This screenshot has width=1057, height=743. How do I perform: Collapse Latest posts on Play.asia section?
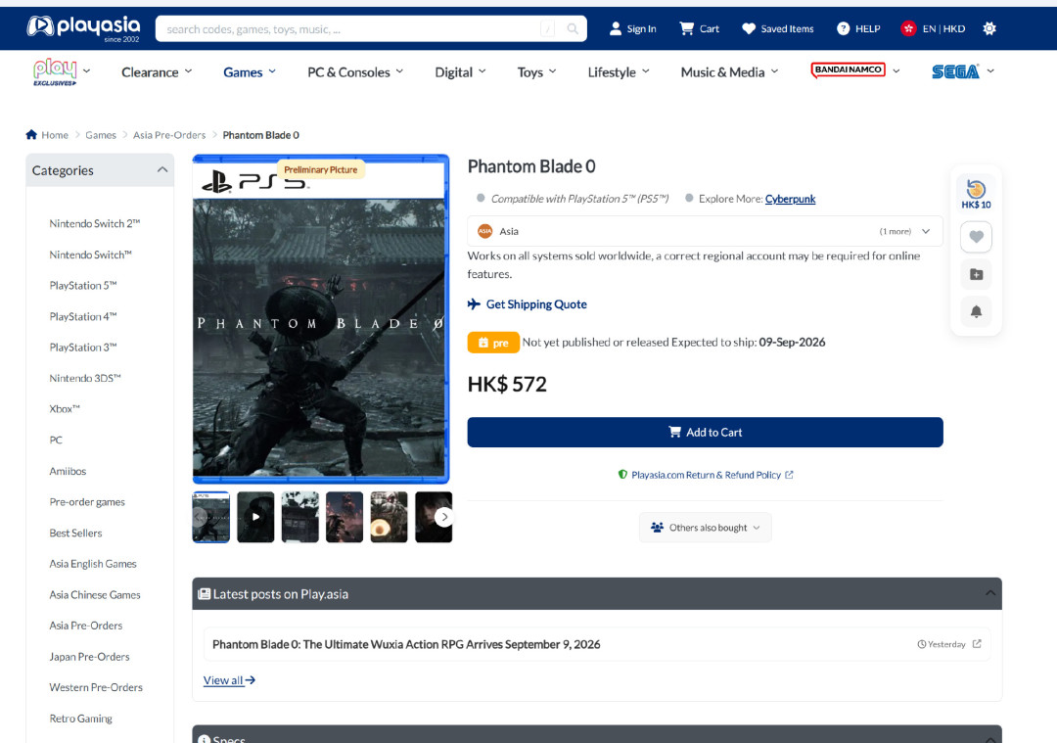click(990, 593)
